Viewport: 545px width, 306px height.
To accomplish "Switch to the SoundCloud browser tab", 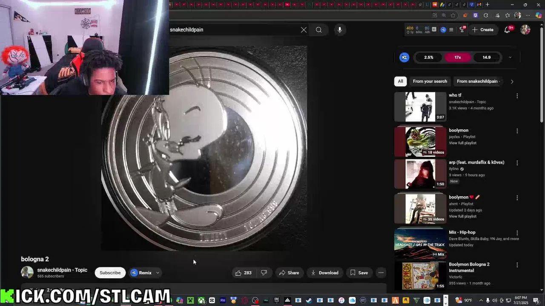I will click(x=435, y=5).
